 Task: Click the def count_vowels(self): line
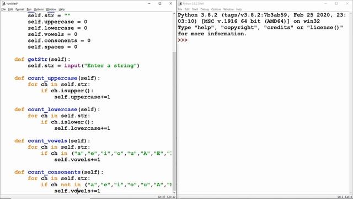[x=52, y=141]
